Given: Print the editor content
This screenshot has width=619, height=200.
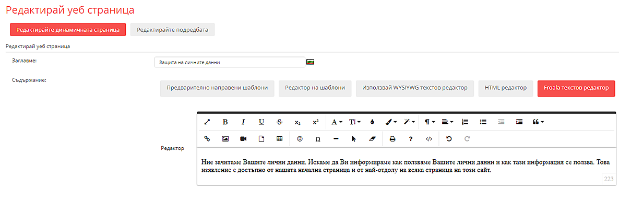Looking at the screenshot, I should pyautogui.click(x=392, y=139).
